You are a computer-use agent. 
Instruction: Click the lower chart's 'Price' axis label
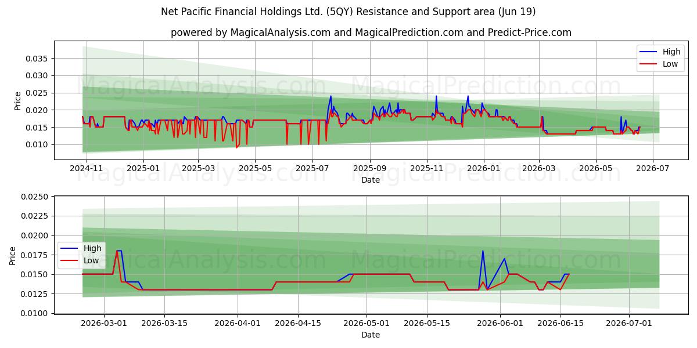coord(13,256)
